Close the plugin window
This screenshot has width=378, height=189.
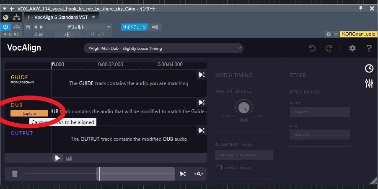pos(372,9)
